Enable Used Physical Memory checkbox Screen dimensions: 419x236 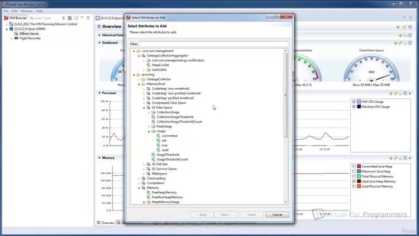[354, 186]
